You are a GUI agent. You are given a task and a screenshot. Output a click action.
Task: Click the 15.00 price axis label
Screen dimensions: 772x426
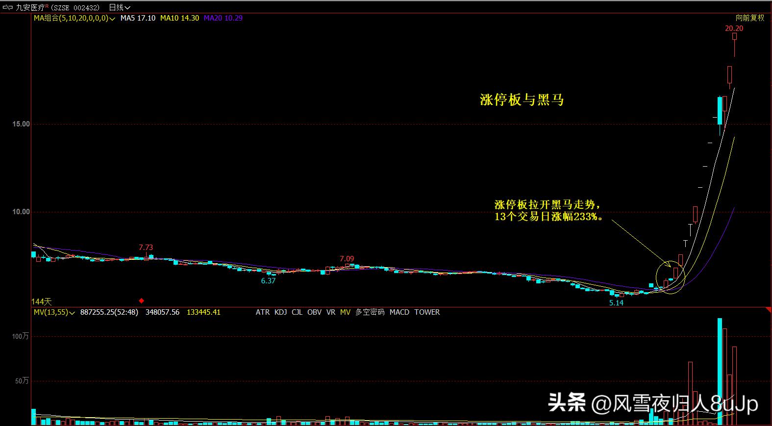click(21, 124)
